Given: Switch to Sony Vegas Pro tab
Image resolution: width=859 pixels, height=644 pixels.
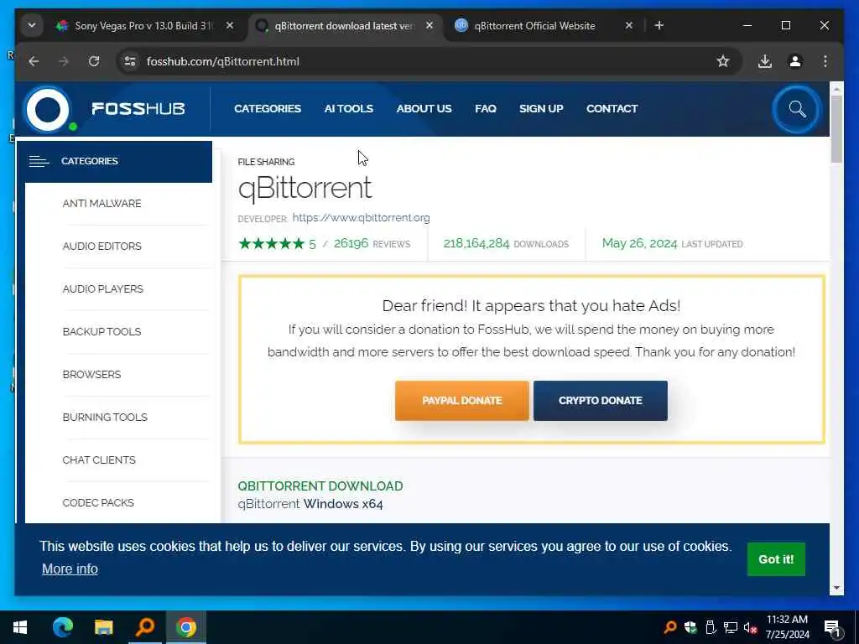Looking at the screenshot, I should [143, 26].
